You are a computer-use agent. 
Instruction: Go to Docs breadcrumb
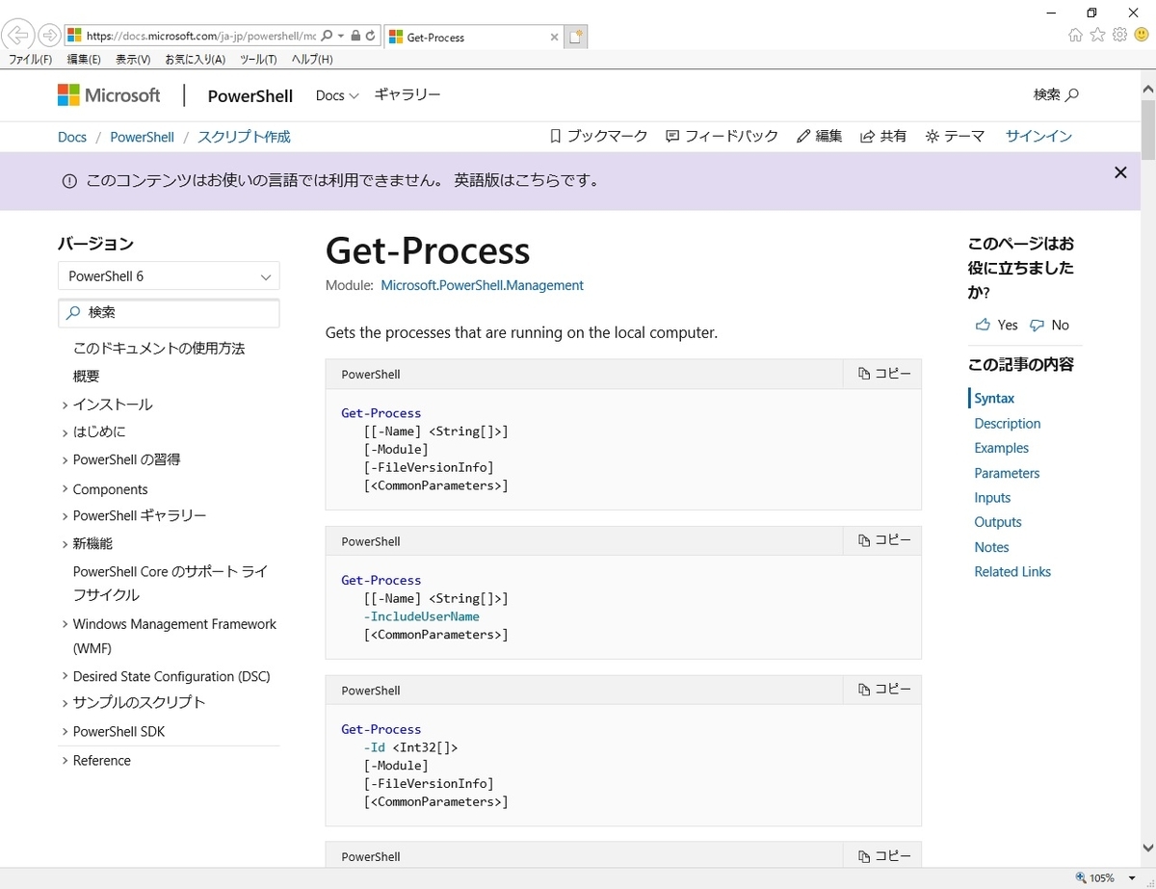(72, 137)
